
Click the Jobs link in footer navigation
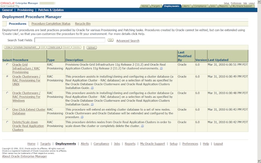pos(117,144)
